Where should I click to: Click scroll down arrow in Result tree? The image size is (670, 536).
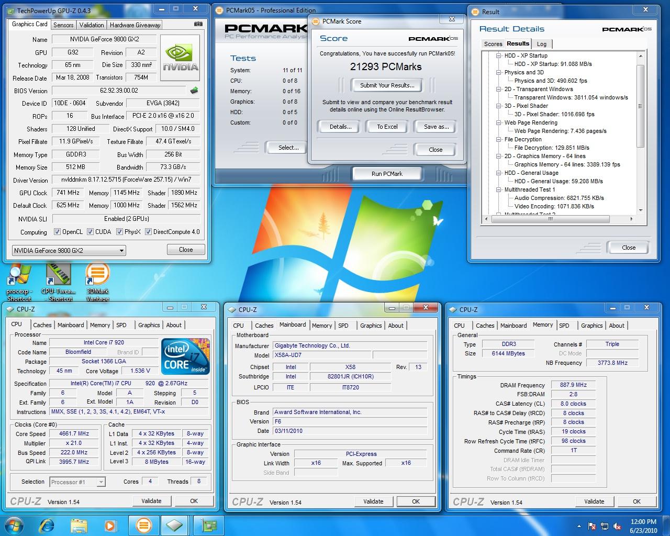(641, 210)
